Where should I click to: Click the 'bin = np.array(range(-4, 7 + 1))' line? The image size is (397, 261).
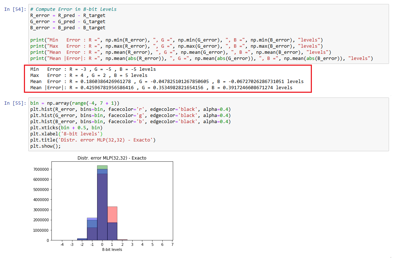[x=75, y=103]
